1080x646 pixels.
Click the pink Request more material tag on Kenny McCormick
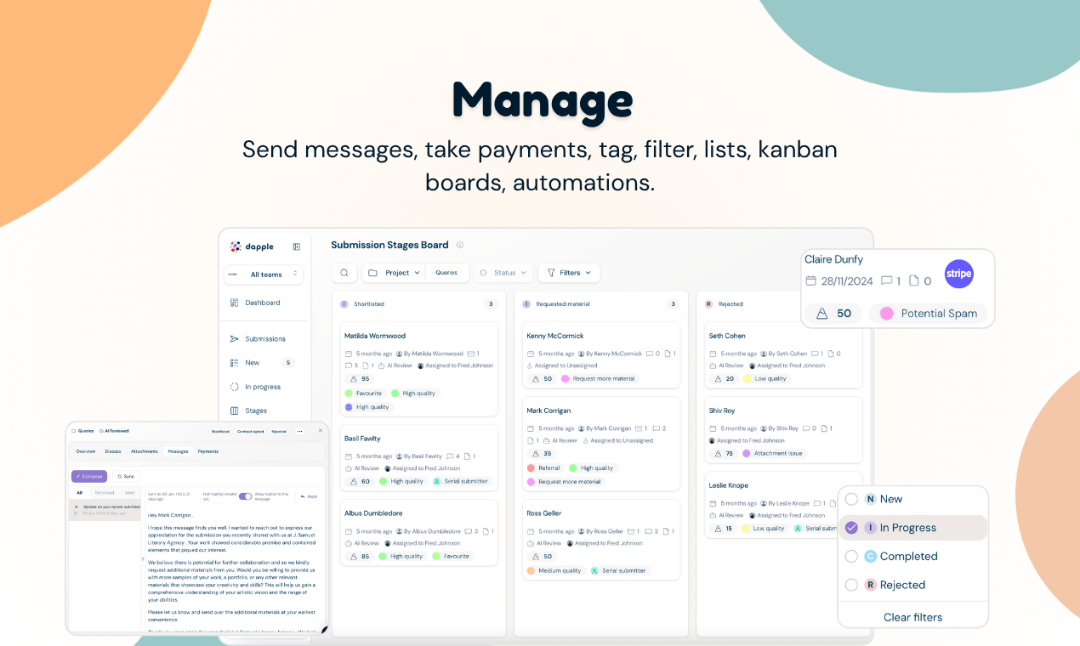pos(599,379)
